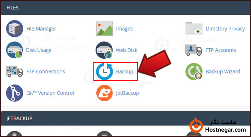Click the Git Version Control link

[50, 93]
